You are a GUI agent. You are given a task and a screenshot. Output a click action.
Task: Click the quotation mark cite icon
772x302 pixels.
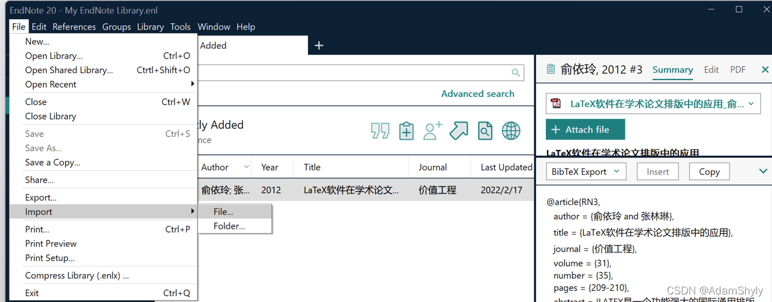(380, 131)
